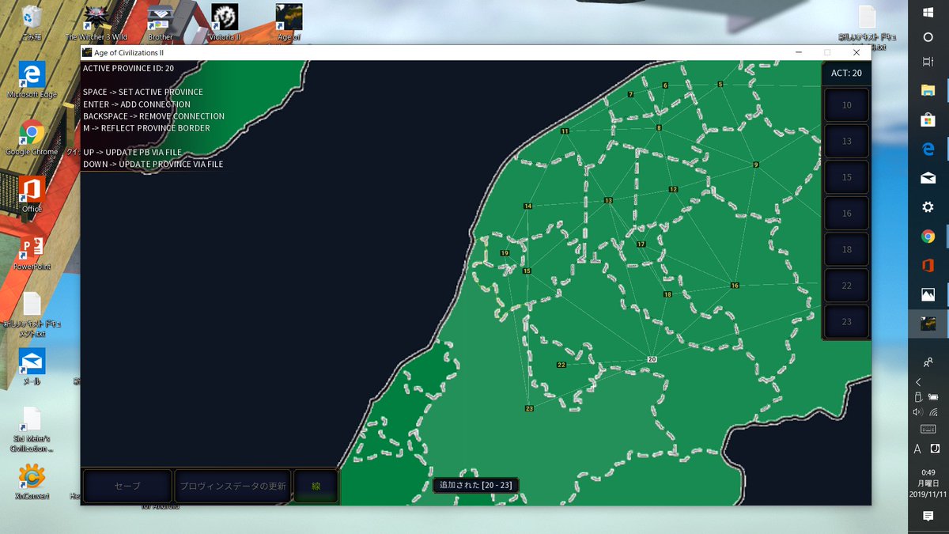Click province marker 17 on map

(641, 244)
